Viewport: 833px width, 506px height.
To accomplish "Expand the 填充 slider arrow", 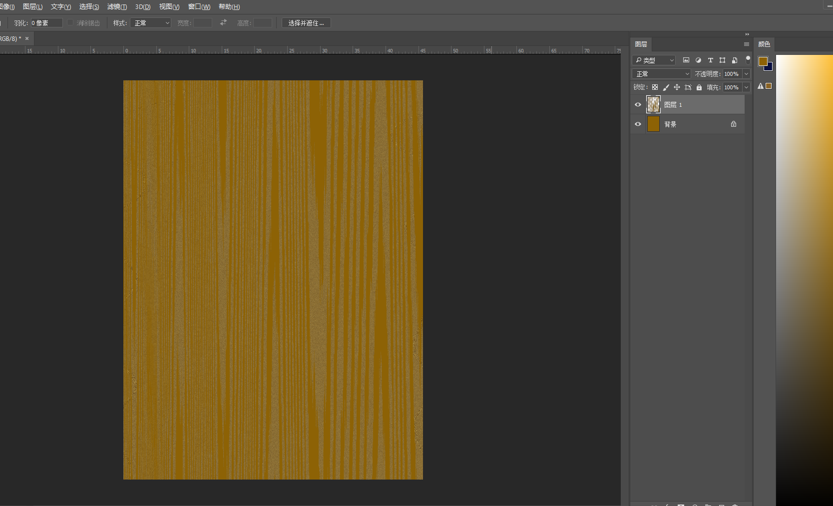I will 747,87.
